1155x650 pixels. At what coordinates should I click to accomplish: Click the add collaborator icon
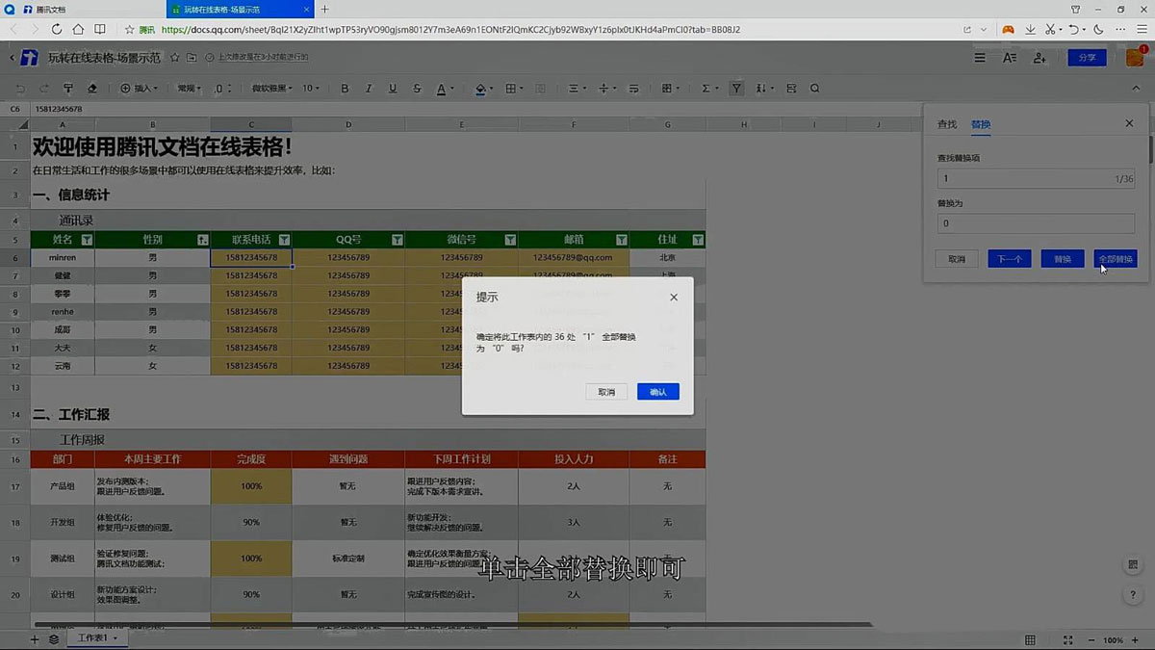(1039, 58)
